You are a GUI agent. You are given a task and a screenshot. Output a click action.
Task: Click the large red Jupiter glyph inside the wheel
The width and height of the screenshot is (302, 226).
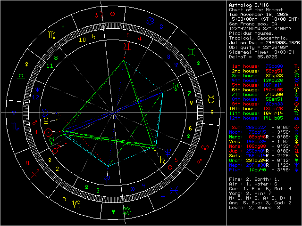click(x=127, y=47)
